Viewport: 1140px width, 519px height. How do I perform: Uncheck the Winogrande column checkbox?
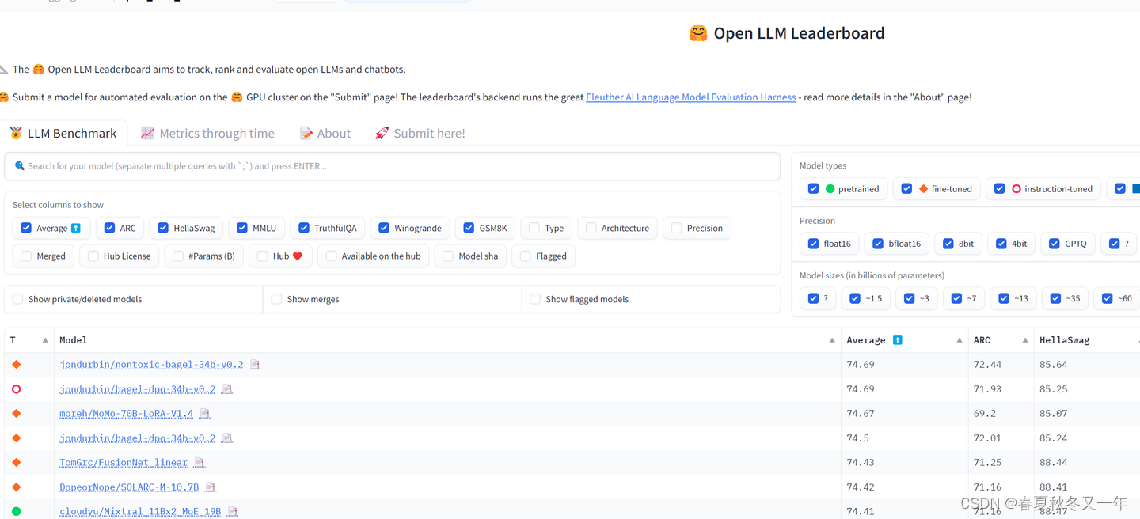(x=384, y=228)
